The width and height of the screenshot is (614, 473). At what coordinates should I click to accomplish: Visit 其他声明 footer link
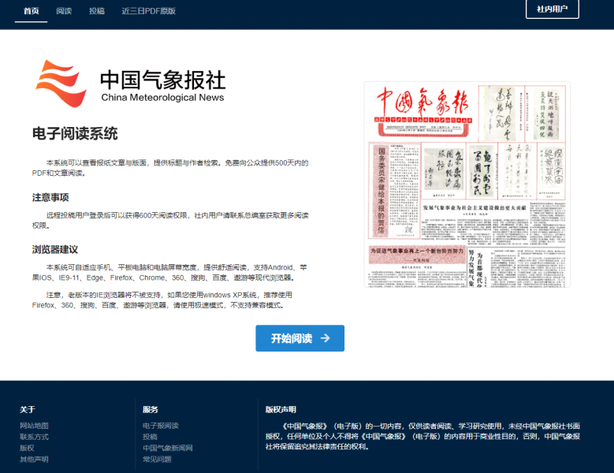(x=34, y=459)
